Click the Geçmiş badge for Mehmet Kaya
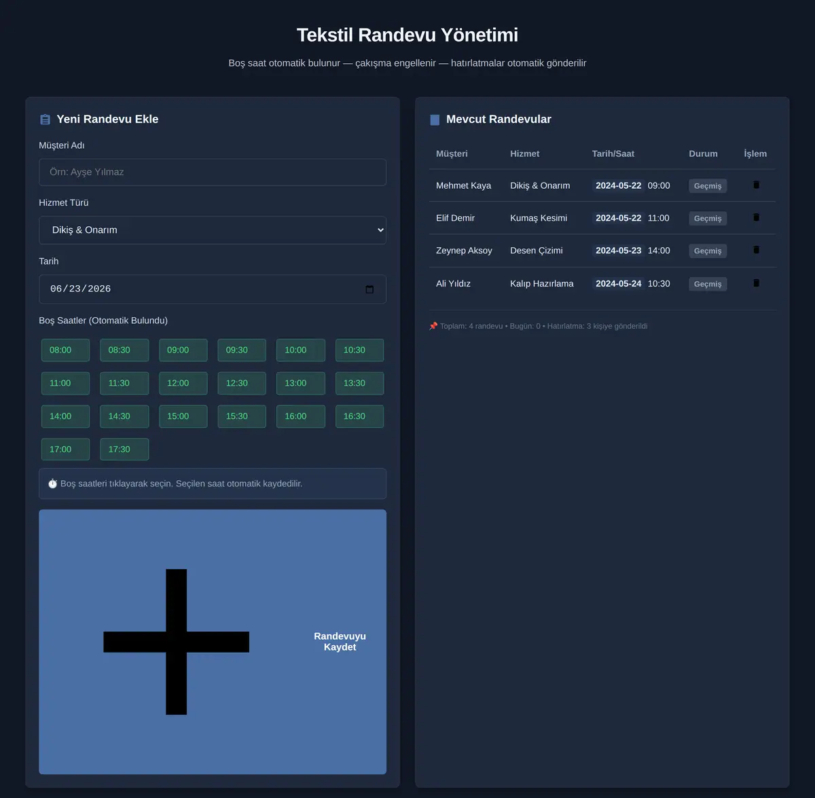The width and height of the screenshot is (815, 798). click(708, 186)
